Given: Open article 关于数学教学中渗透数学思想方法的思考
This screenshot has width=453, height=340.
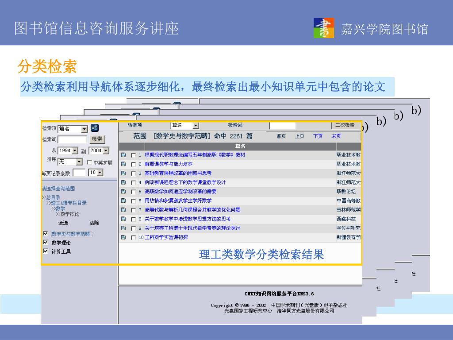Looking at the screenshot, I should (x=188, y=219).
